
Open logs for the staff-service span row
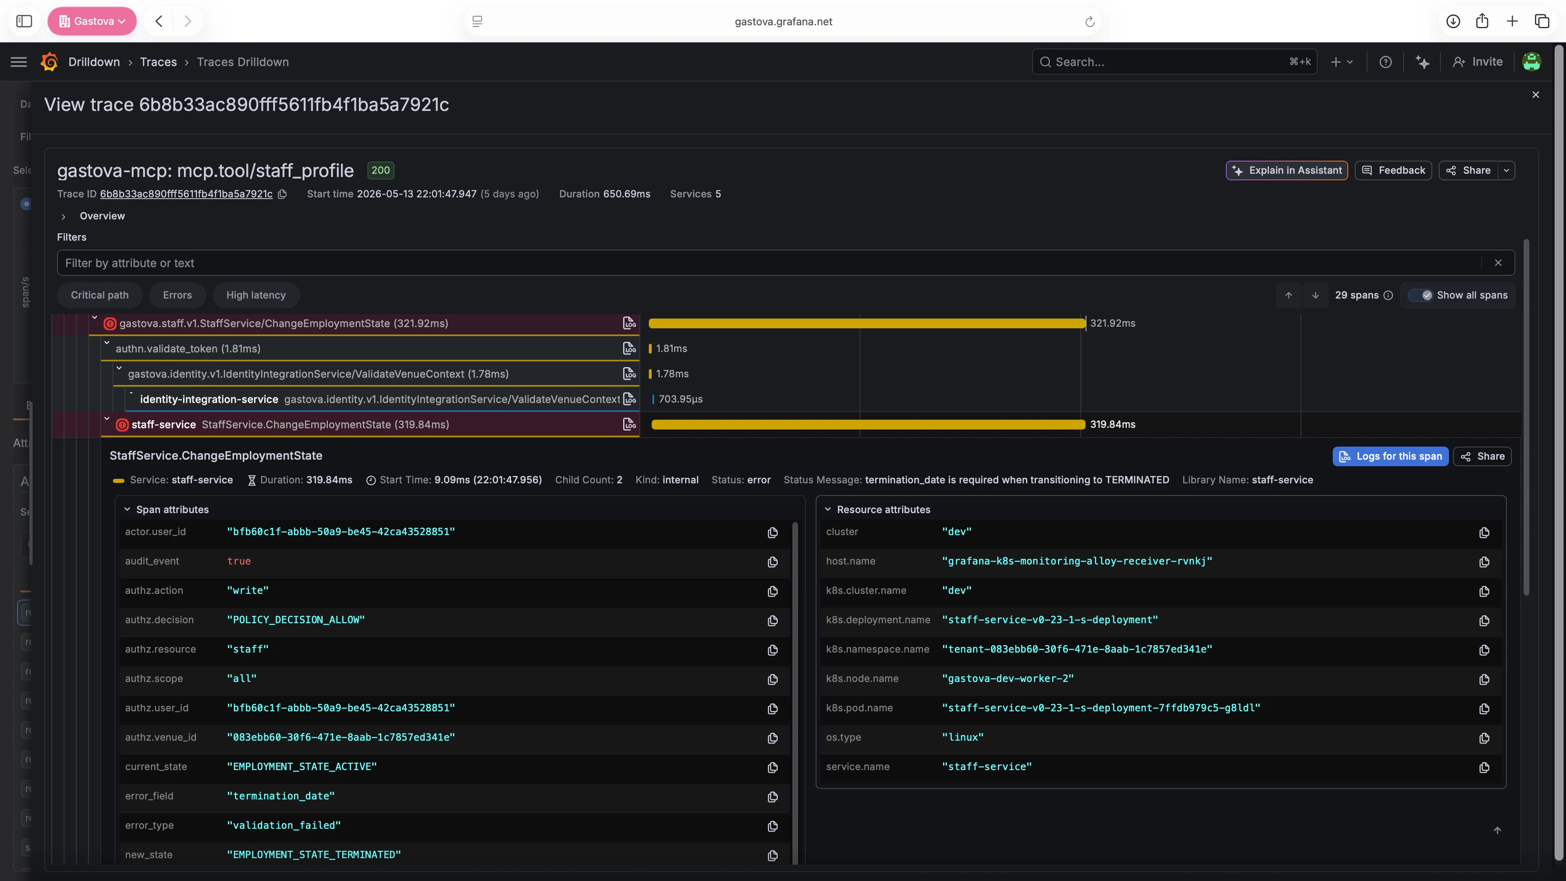[629, 424]
